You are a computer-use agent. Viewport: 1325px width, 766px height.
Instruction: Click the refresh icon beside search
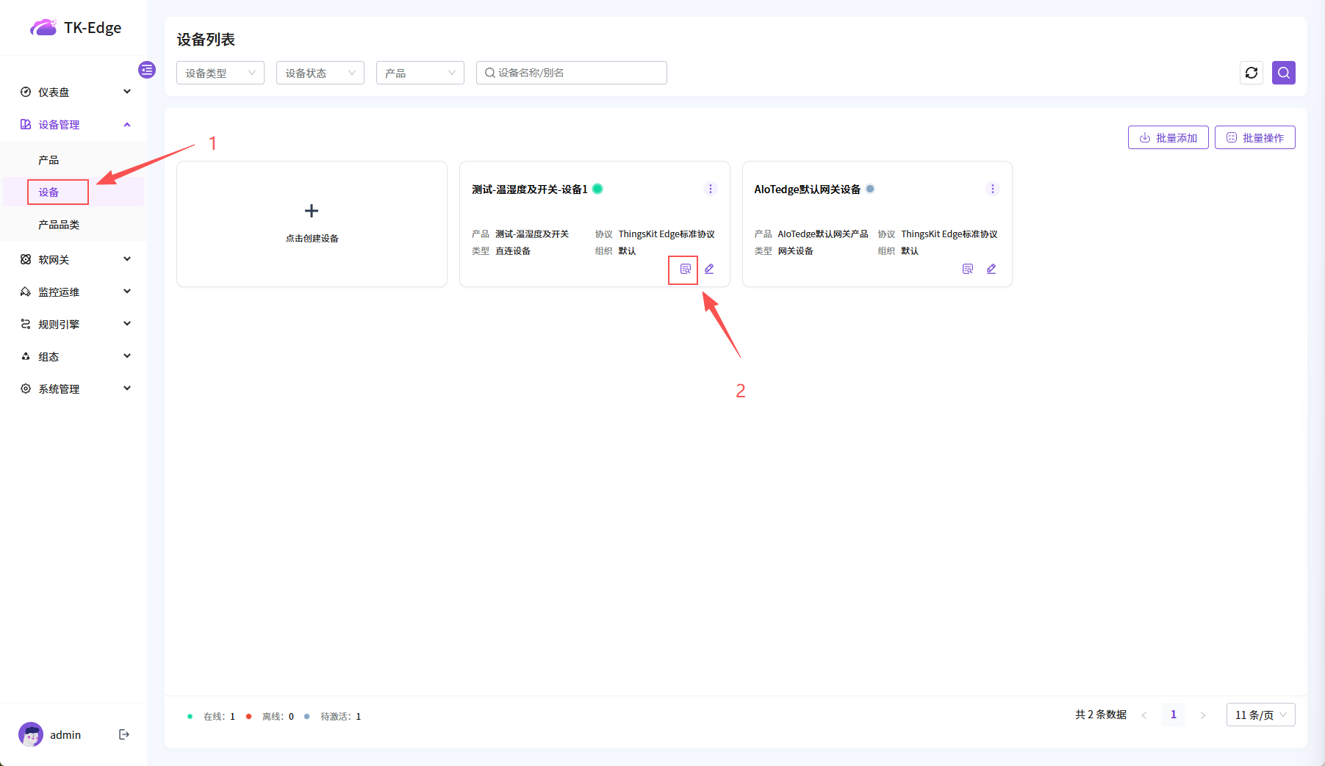1252,73
